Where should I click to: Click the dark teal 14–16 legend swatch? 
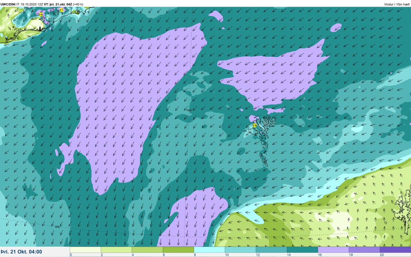[302, 250]
